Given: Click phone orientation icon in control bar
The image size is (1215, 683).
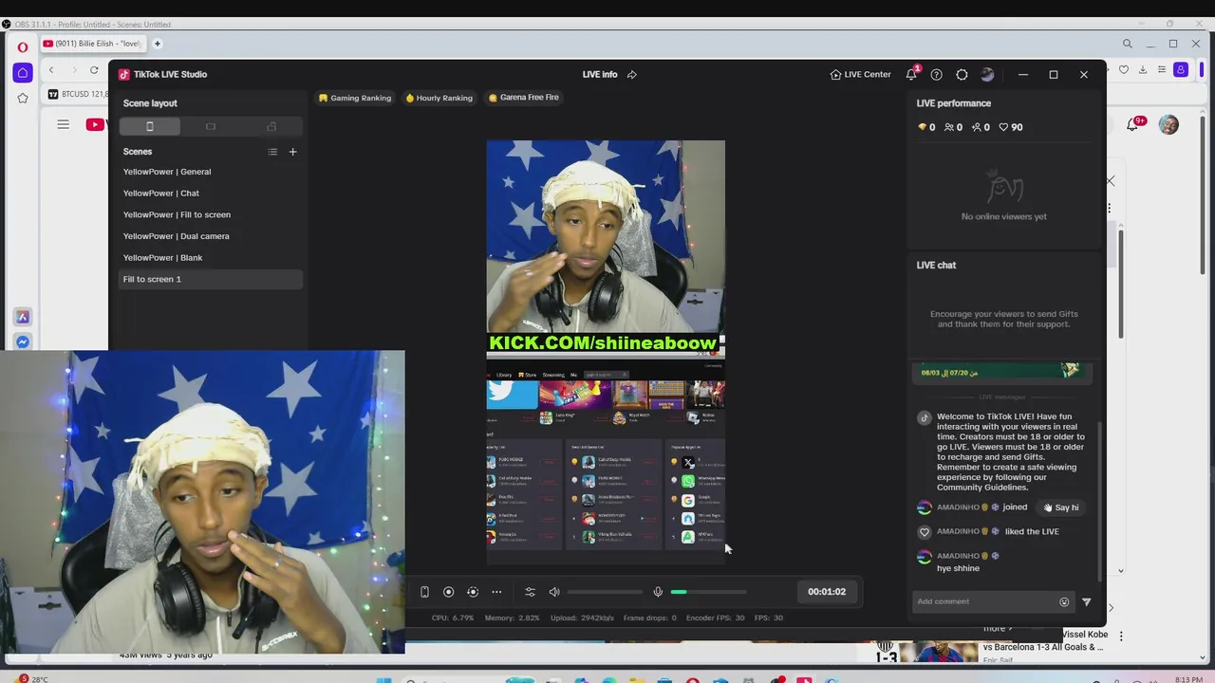Looking at the screenshot, I should (424, 592).
